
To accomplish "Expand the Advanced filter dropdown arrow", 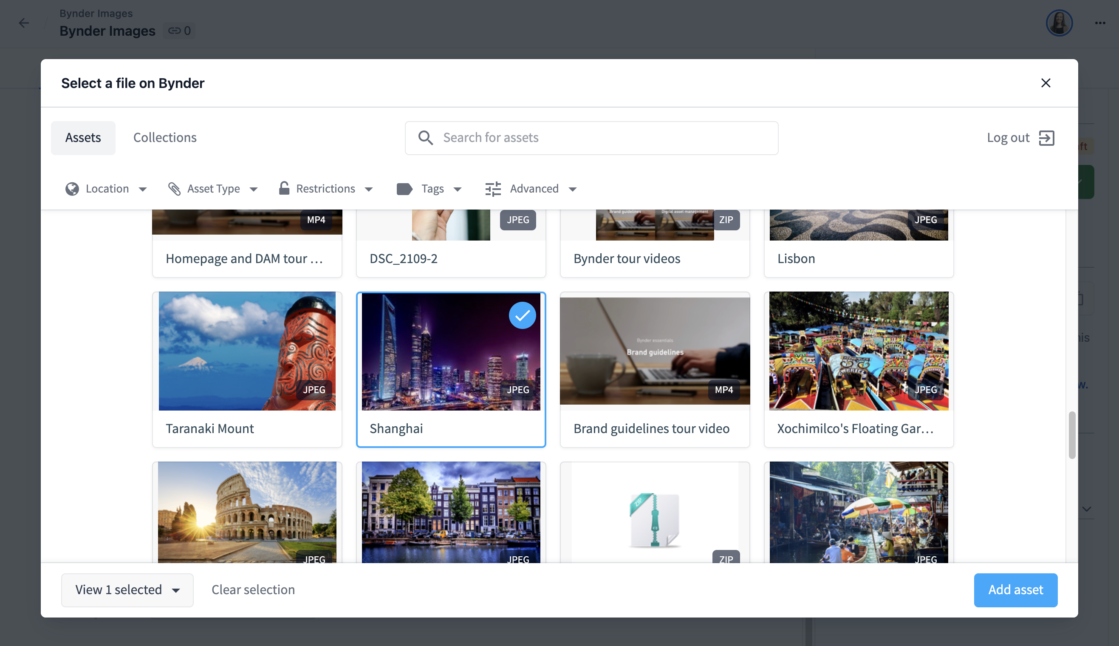I will tap(573, 190).
